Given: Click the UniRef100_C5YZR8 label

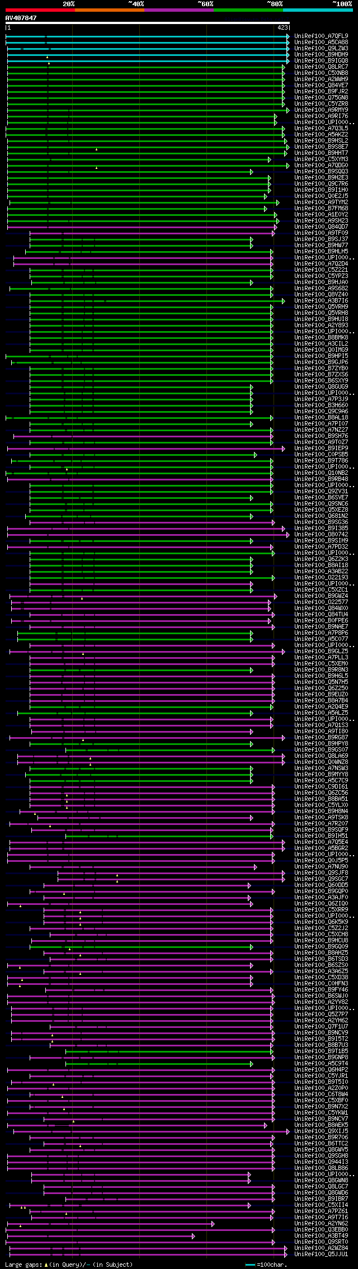Looking at the screenshot, I should 321,103.
